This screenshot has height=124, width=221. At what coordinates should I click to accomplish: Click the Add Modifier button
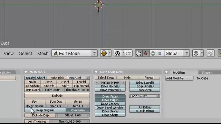pos(179,78)
